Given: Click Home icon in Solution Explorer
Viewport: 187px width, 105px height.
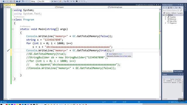Looking at the screenshot, I should pos(169,8).
